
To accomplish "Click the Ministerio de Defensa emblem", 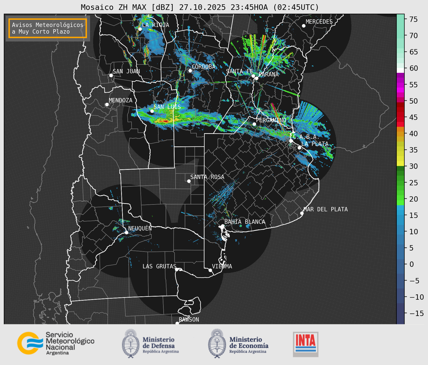I will (131, 343).
